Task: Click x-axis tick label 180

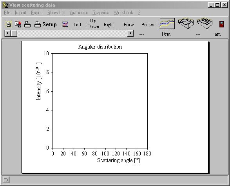Action: pyautogui.click(x=147, y=153)
